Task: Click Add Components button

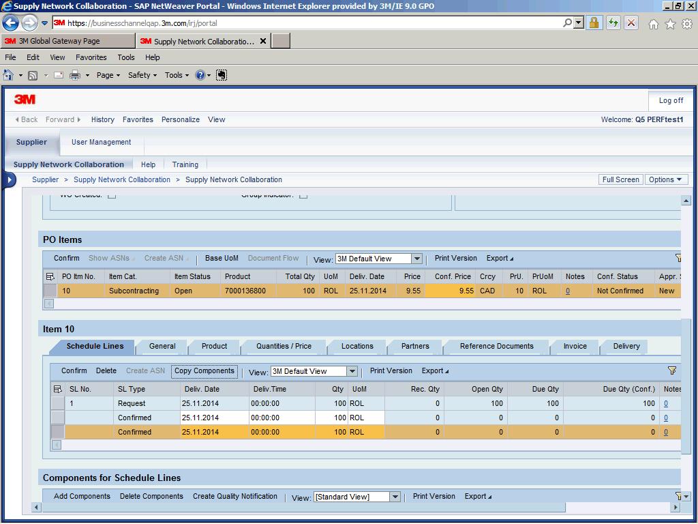Action: (82, 496)
